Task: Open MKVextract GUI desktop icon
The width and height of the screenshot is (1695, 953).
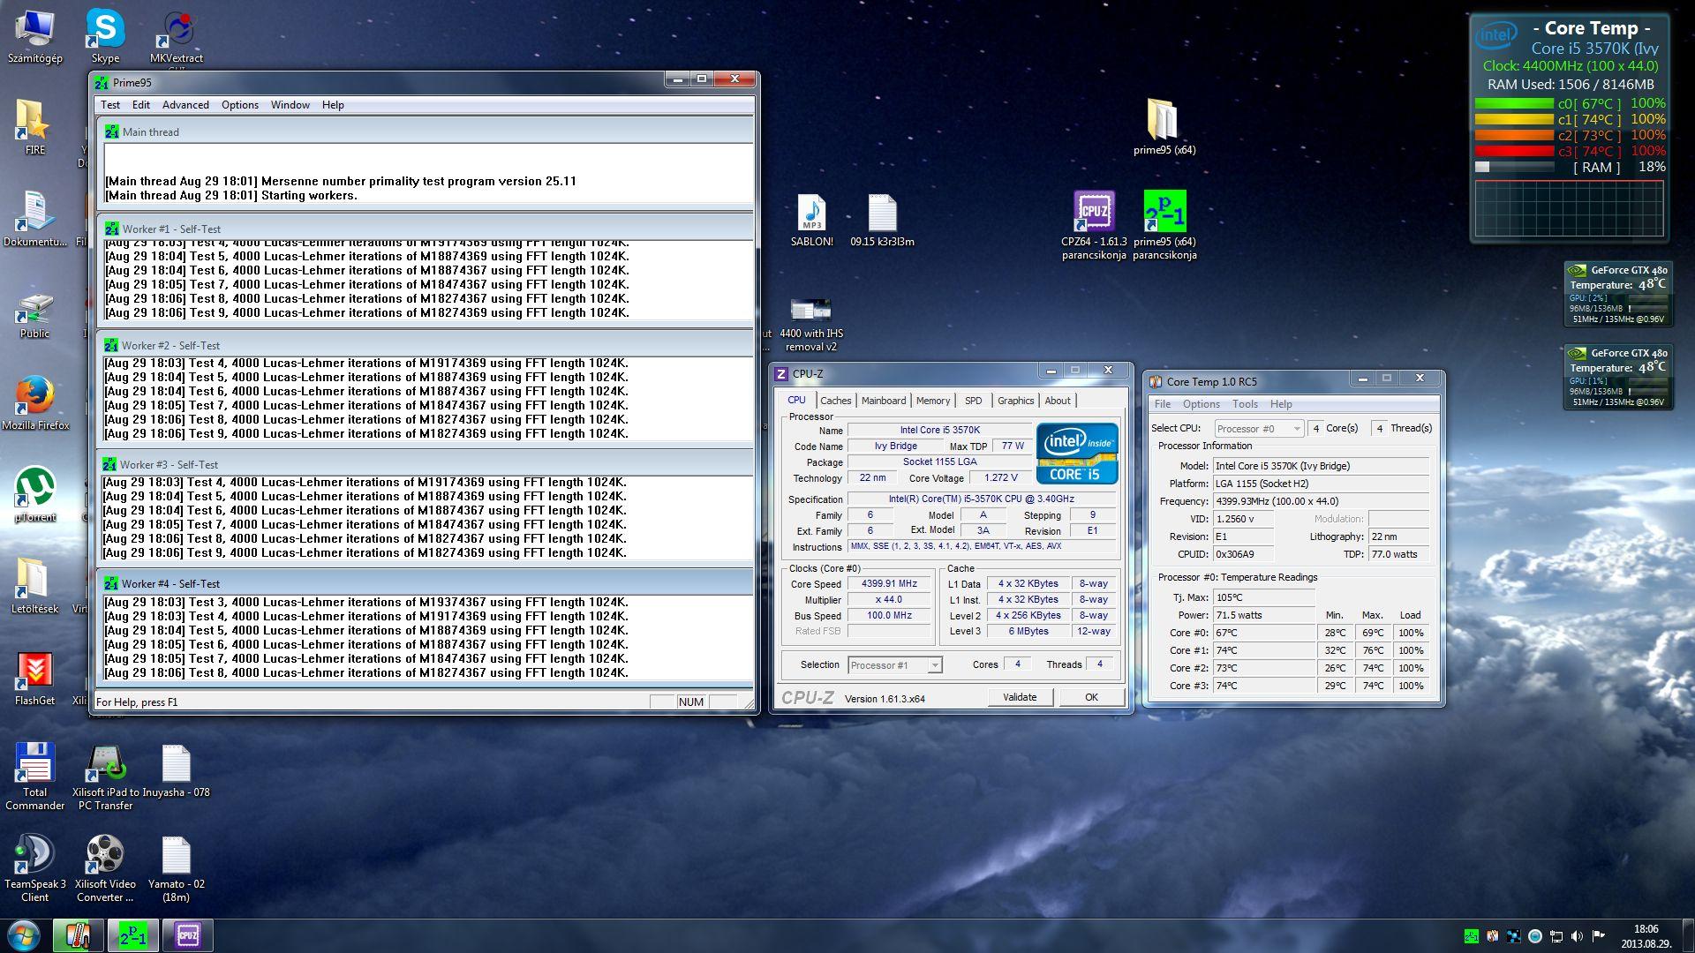Action: [176, 39]
